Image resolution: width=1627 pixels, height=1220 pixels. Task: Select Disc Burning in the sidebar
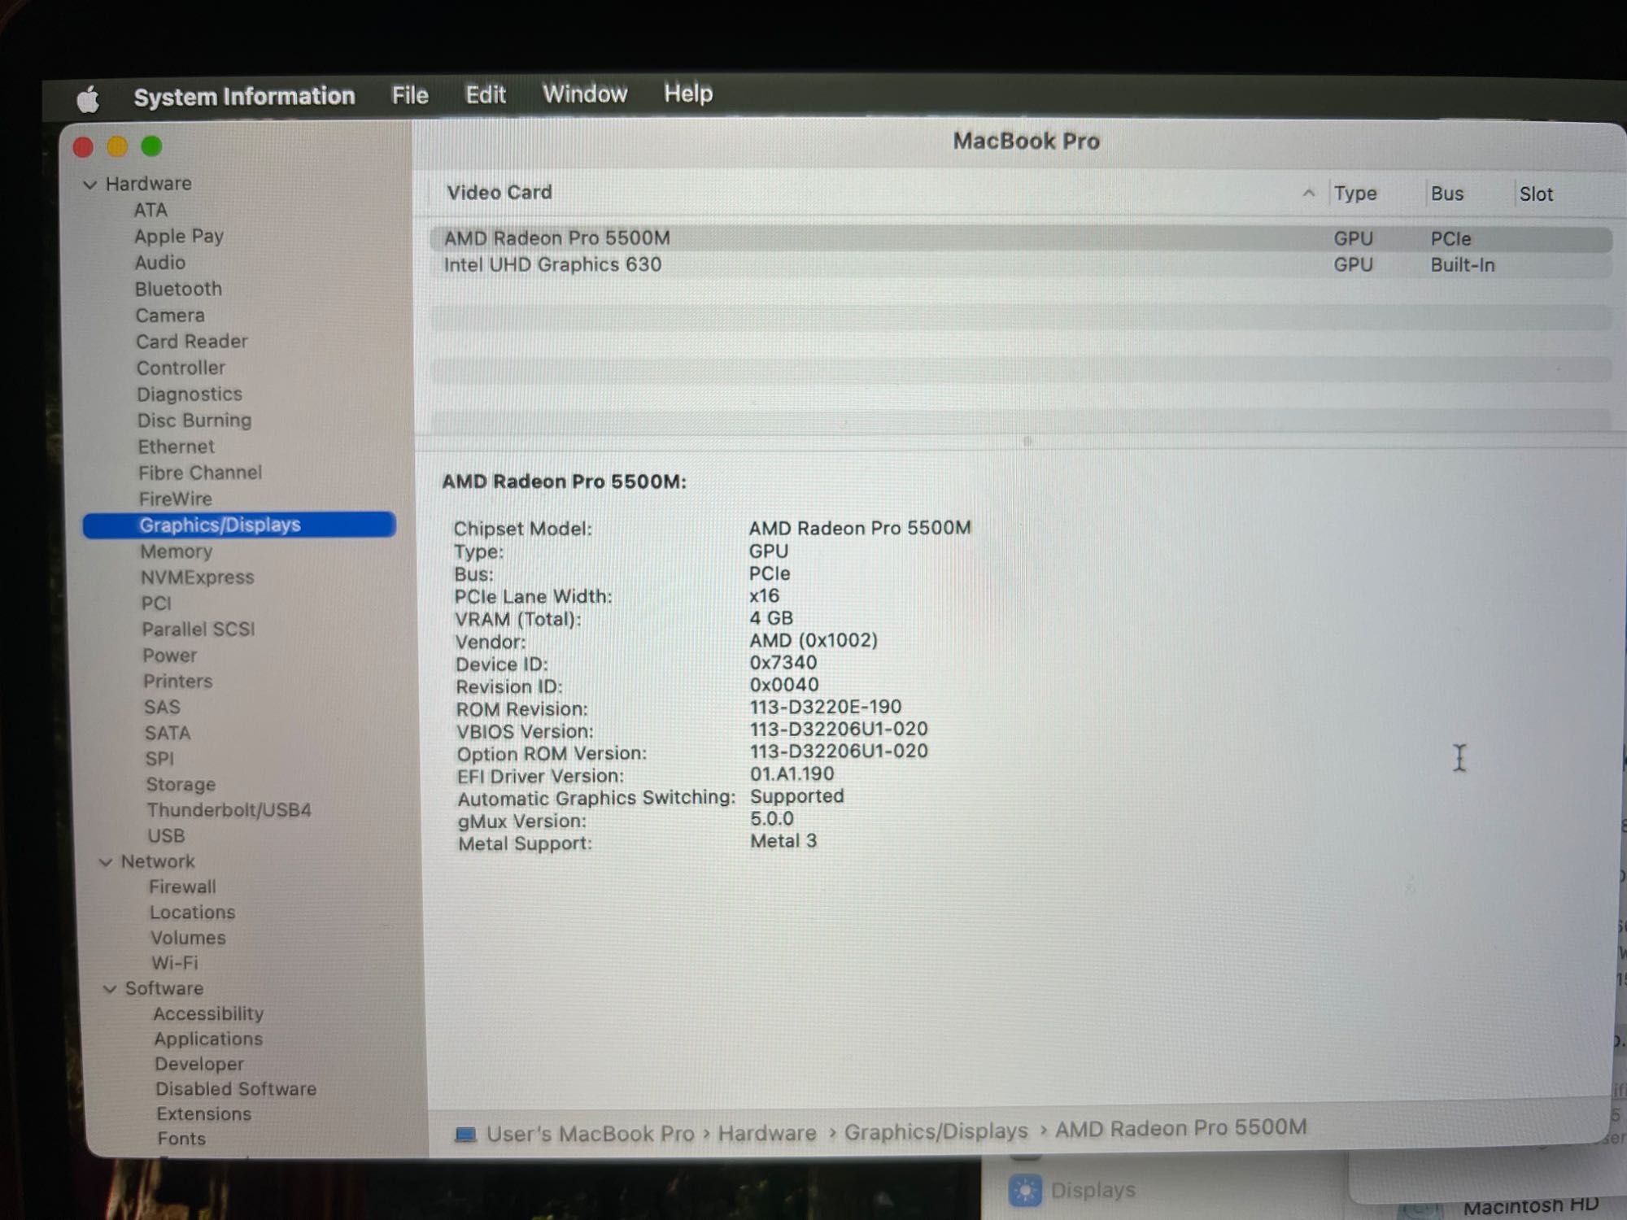[194, 420]
